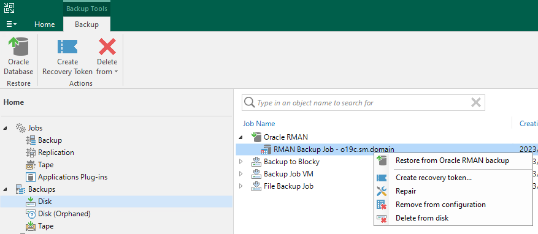
Task: Select the Replication node icon
Action: click(31, 153)
